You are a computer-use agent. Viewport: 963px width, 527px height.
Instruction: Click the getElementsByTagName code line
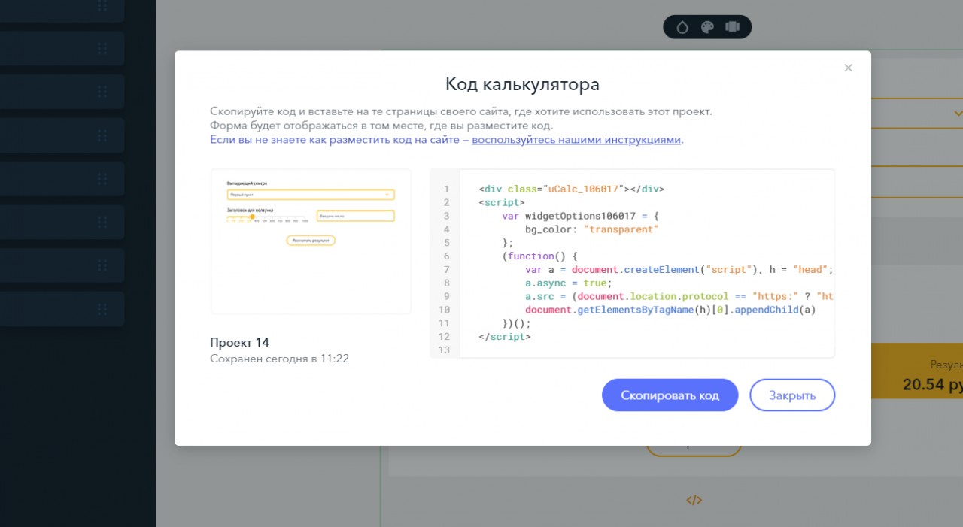(x=670, y=310)
